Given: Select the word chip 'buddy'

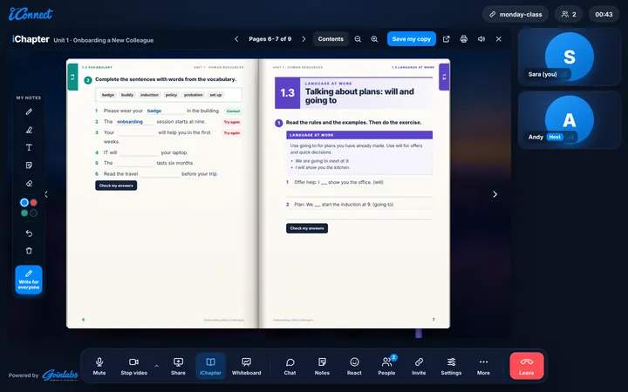Looking at the screenshot, I should tap(127, 95).
